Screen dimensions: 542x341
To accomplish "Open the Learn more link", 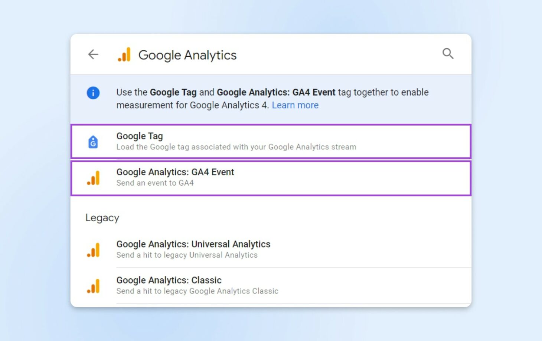I will (295, 105).
